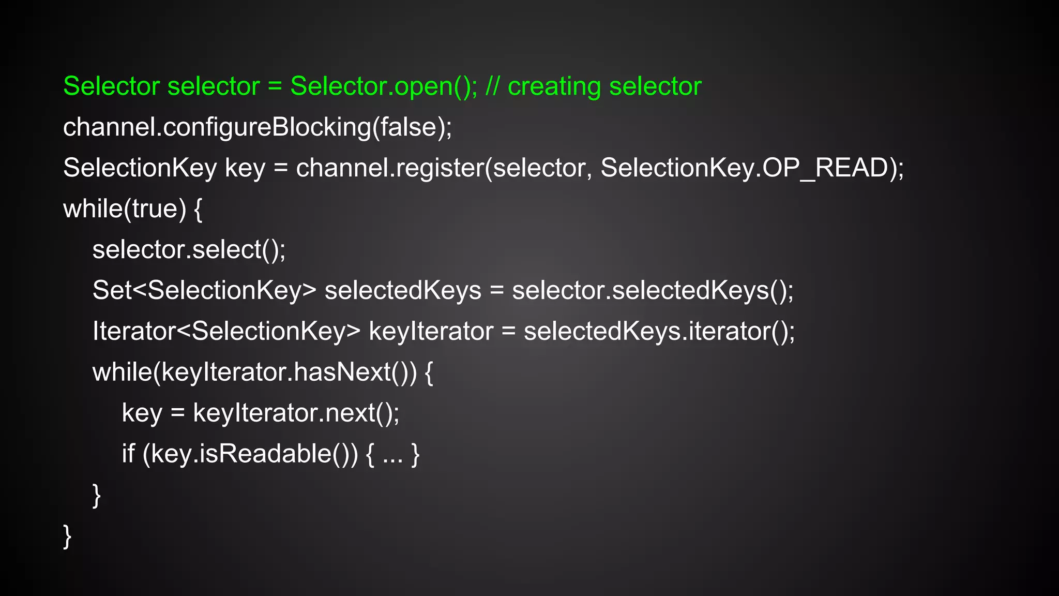Click the final closing brace of while(true)
The image size is (1059, 596).
point(67,536)
